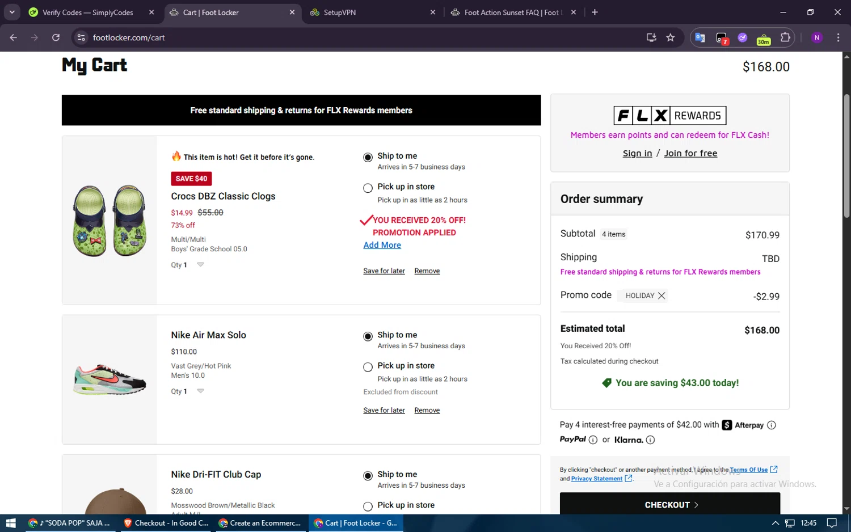Open quantity dropdown for Crocs DBZ Clogs
Image resolution: width=851 pixels, height=532 pixels.
[x=200, y=264]
